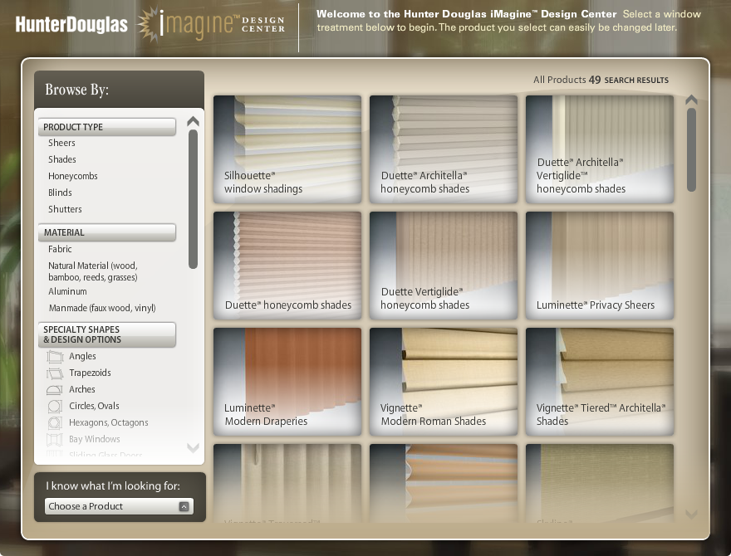This screenshot has height=556, width=731.
Task: Select the Circles, Ovals text option
Action: point(94,406)
